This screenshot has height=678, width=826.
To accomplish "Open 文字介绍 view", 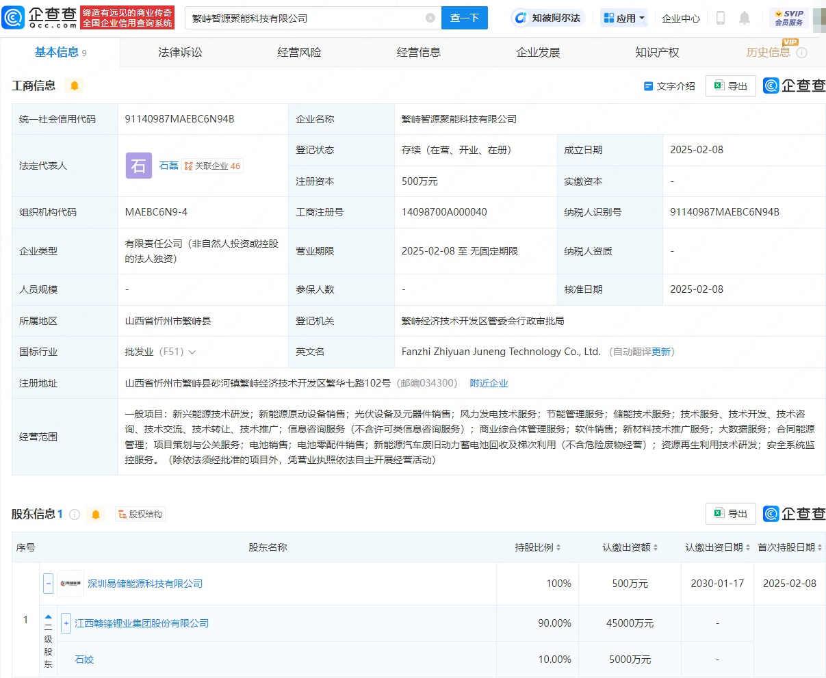I will click(x=669, y=86).
